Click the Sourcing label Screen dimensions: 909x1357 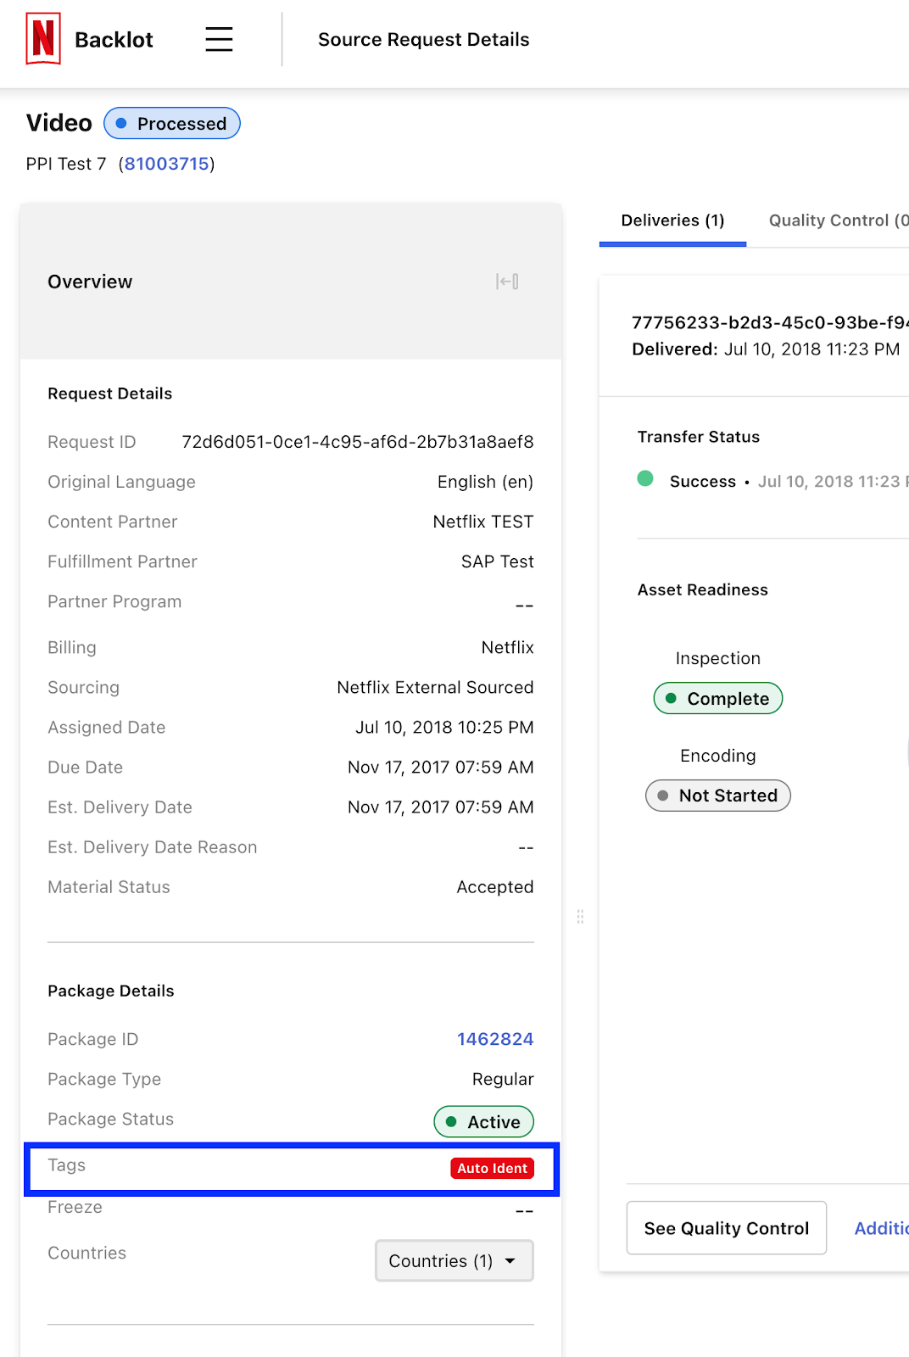tap(83, 687)
